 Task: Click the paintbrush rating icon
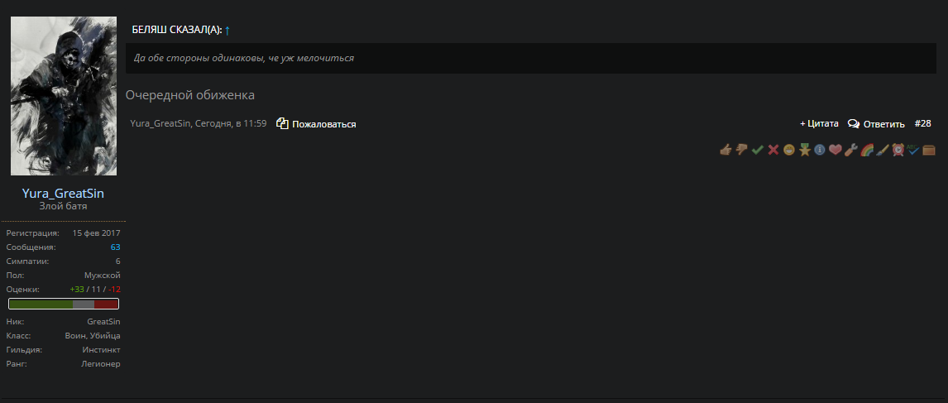click(882, 150)
